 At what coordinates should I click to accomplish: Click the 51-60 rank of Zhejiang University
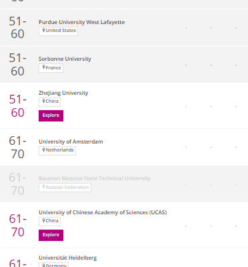point(17,106)
